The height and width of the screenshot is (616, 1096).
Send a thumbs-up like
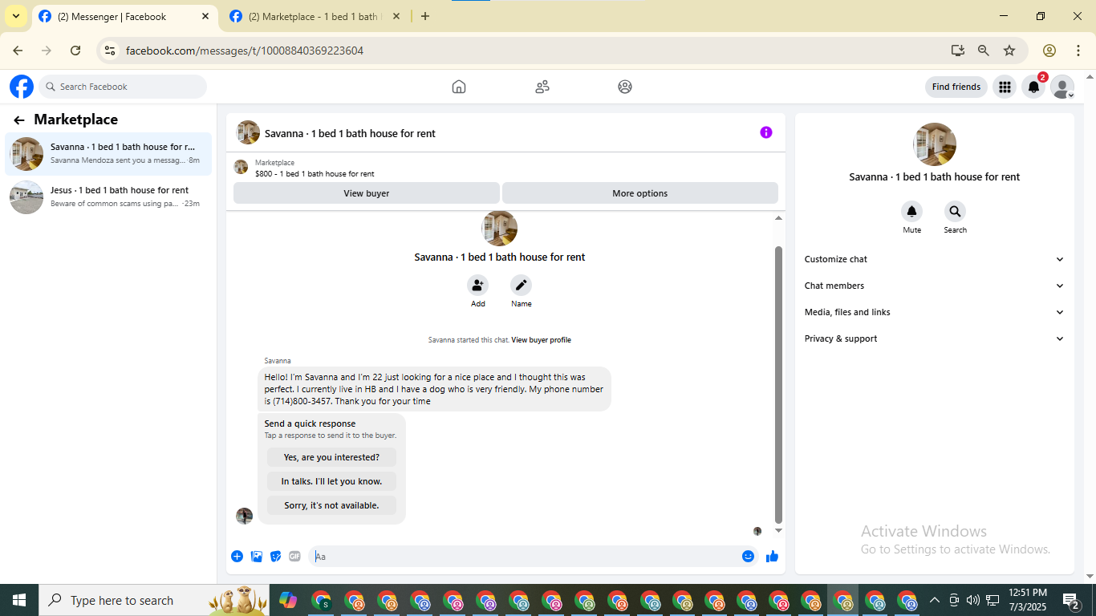coord(772,557)
